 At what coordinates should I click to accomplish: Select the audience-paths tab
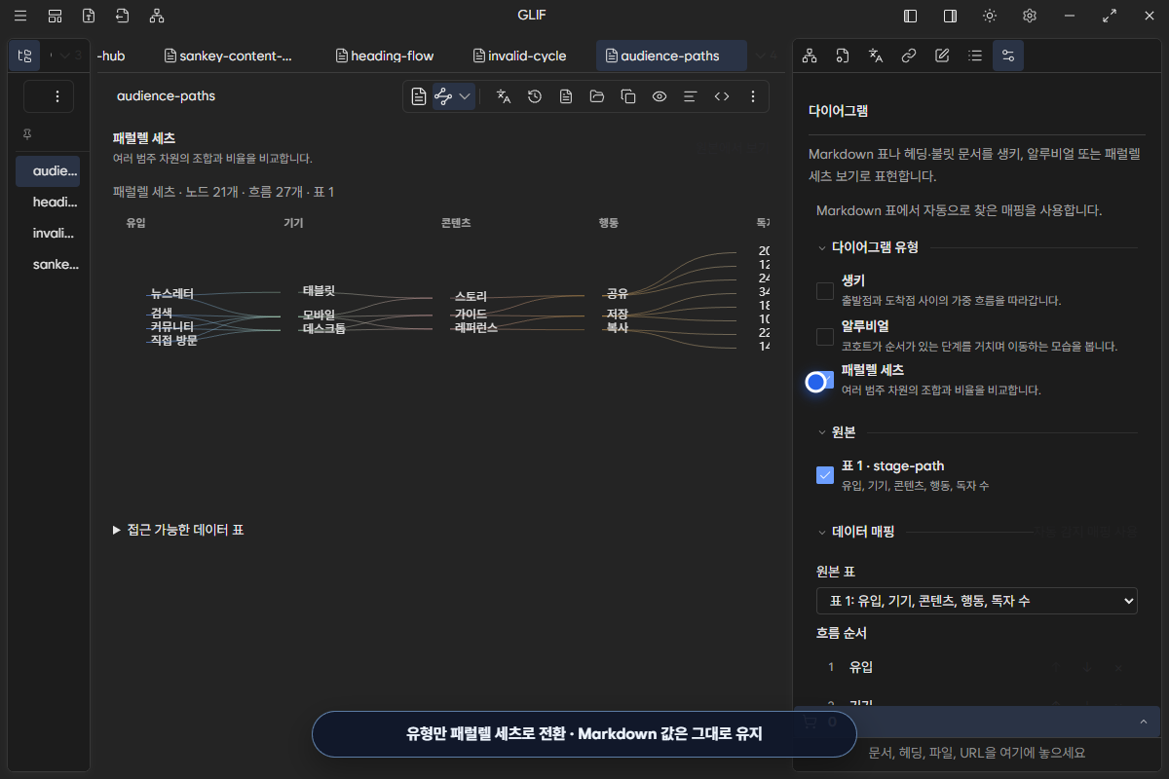(x=671, y=56)
